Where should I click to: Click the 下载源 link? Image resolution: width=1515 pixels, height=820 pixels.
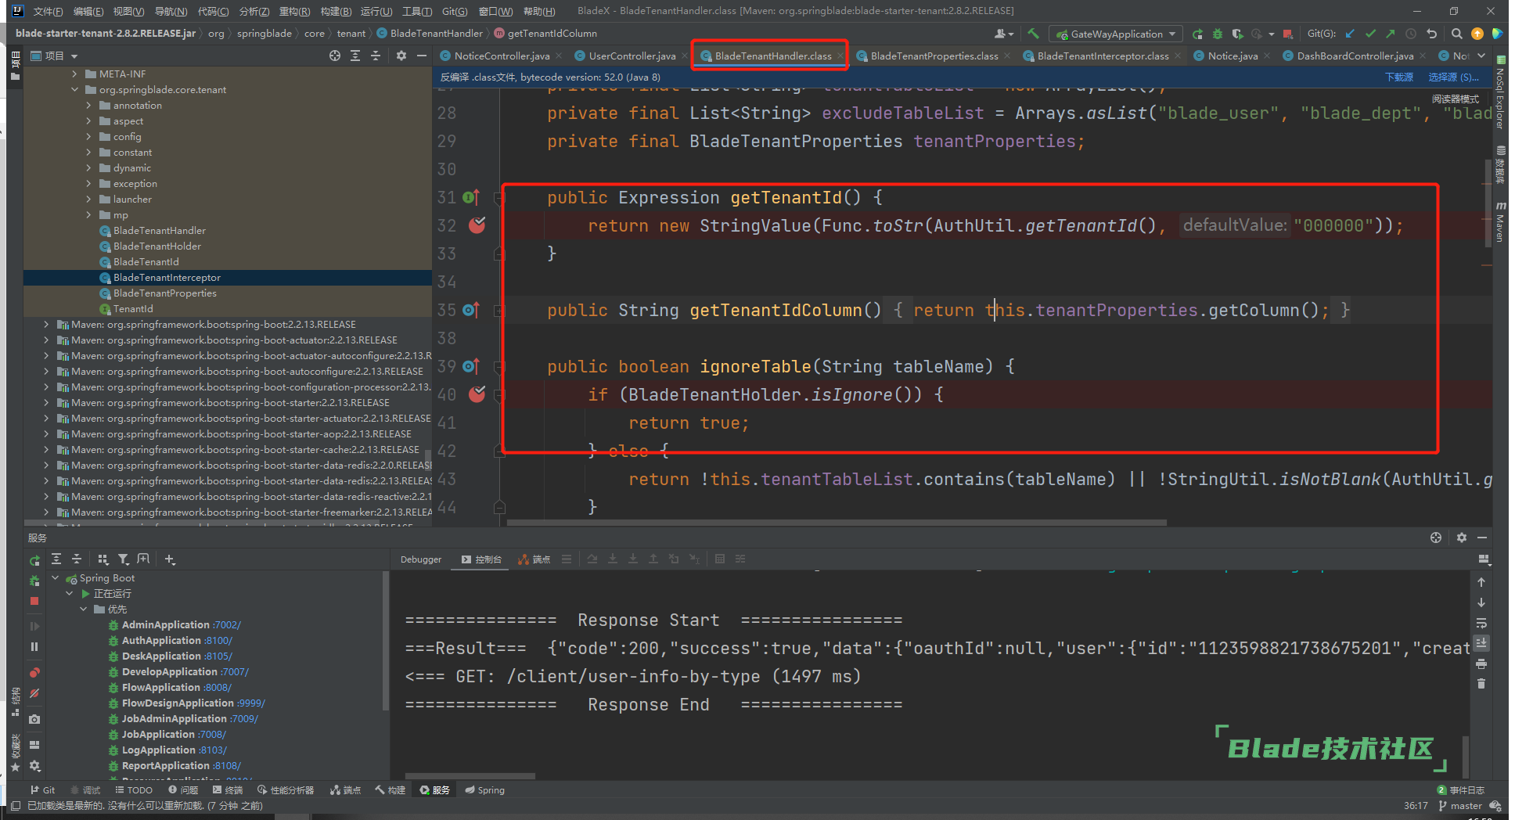coord(1399,77)
